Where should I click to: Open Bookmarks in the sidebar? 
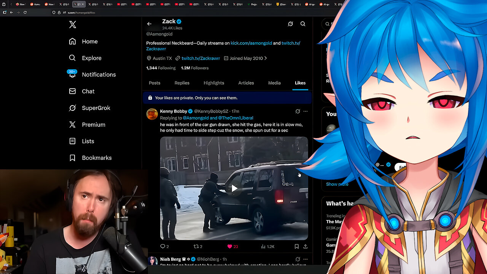point(90,158)
